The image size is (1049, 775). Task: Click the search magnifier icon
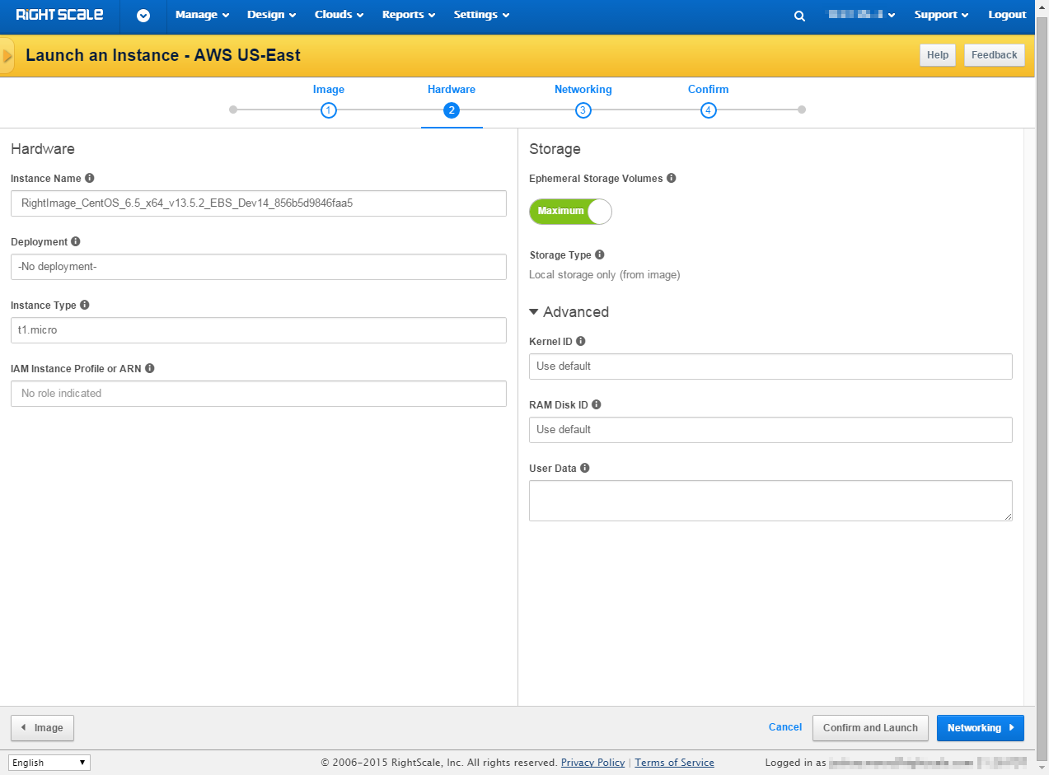[x=799, y=16]
